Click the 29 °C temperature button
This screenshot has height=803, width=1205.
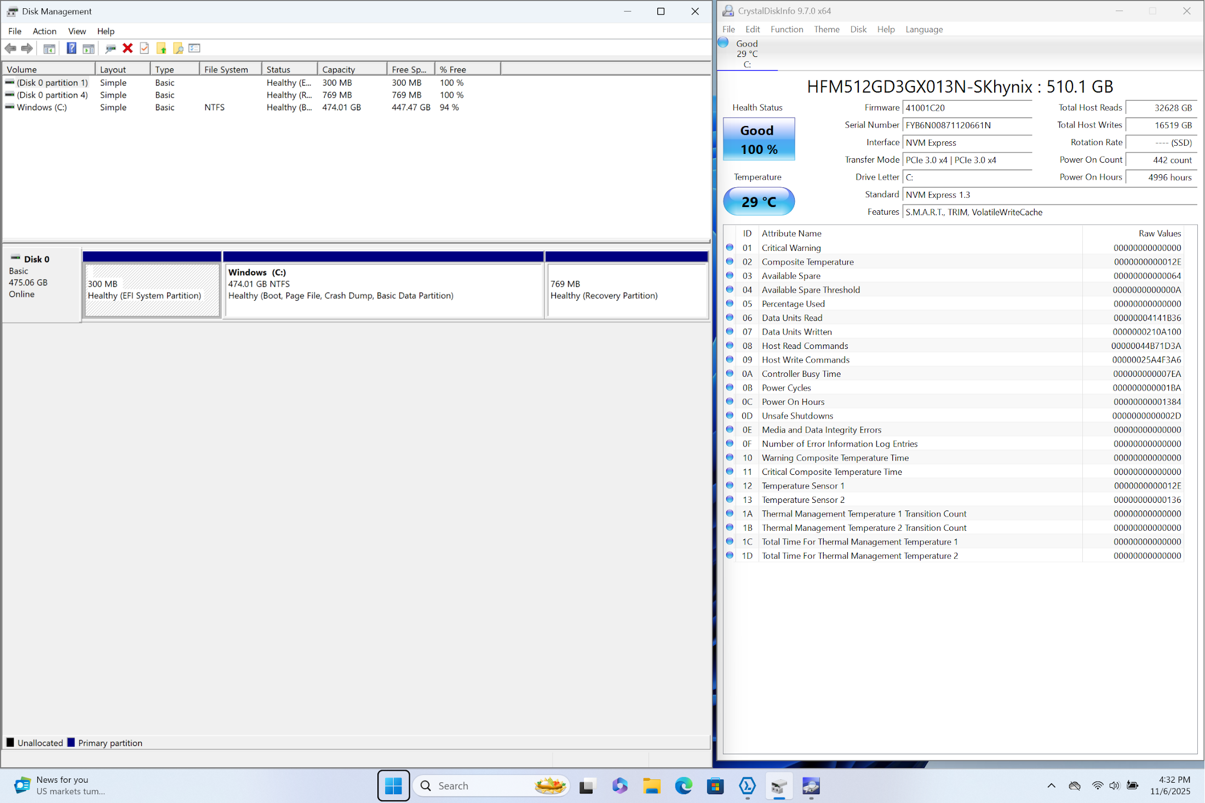point(759,202)
